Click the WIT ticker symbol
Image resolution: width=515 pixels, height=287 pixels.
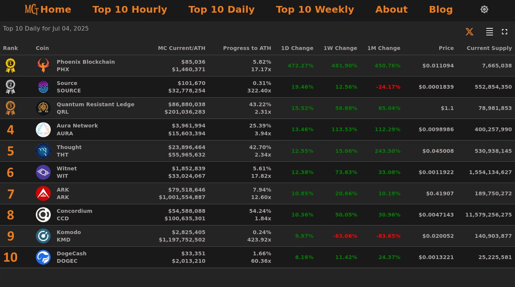coord(62,176)
